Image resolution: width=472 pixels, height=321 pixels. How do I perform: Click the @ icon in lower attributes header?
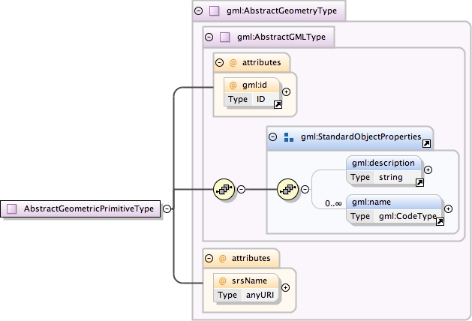[x=222, y=258]
